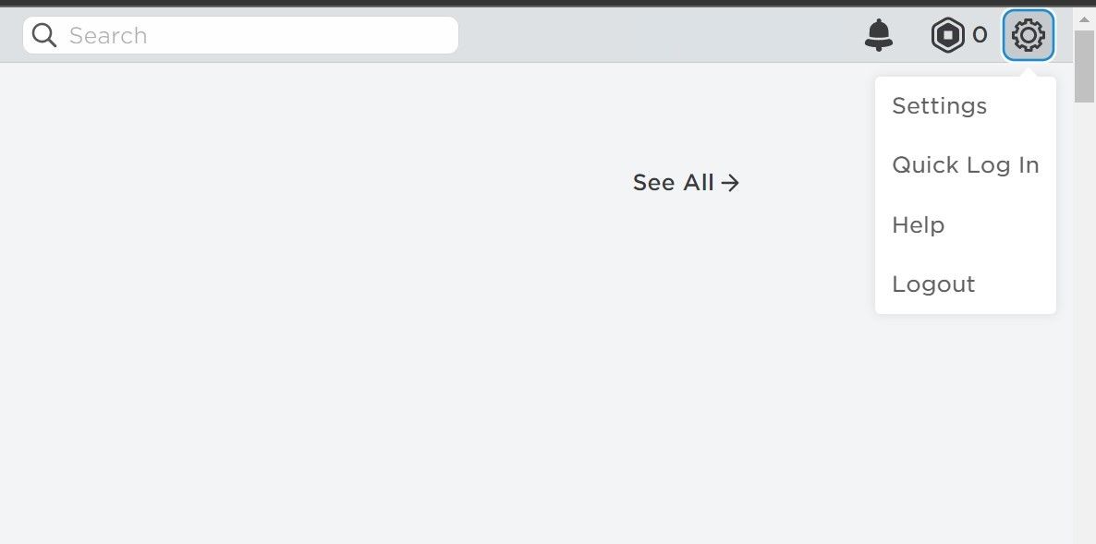Click blank space left of See All
The width and height of the screenshot is (1096, 544).
coord(314,183)
